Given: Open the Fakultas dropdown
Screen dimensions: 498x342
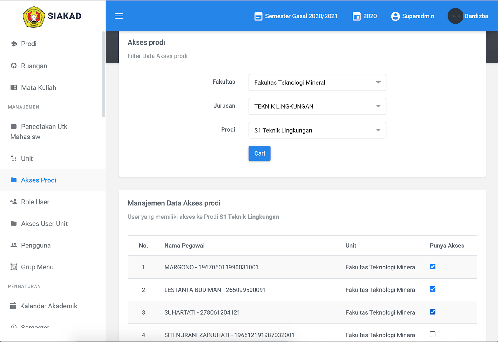Looking at the screenshot, I should point(317,82).
